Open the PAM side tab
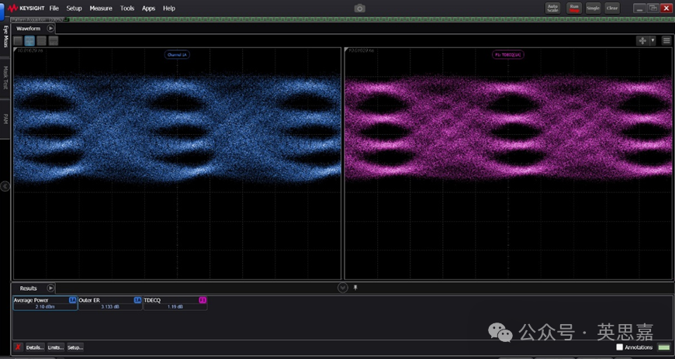This screenshot has width=675, height=359. (x=5, y=119)
